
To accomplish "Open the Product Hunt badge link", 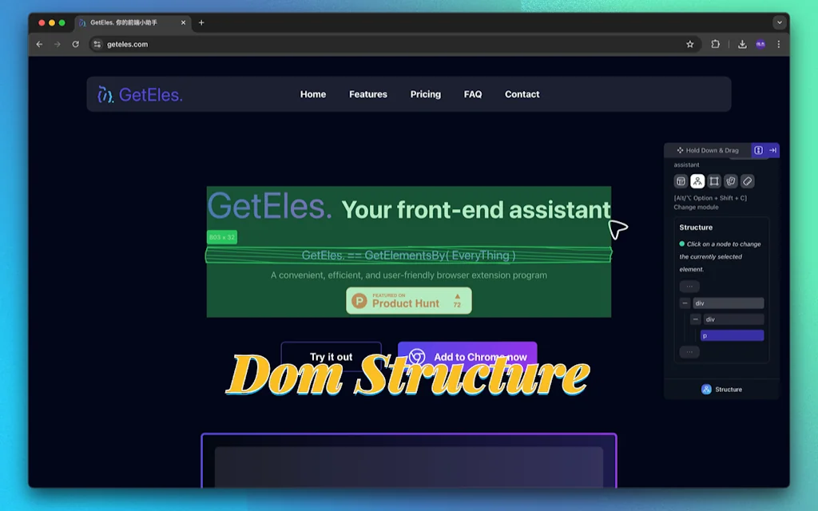I will pyautogui.click(x=408, y=301).
